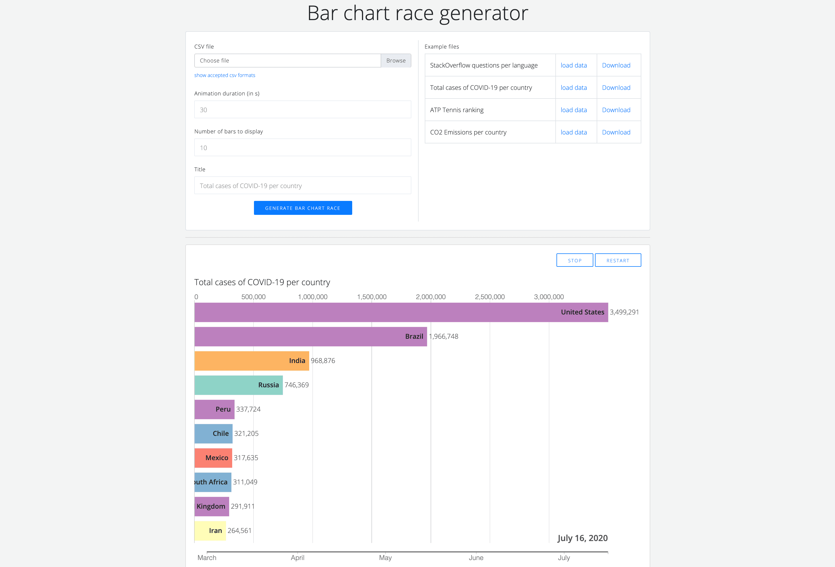Viewport: 835px width, 567px height.
Task: Click the Browse button to choose a CSV file
Action: pyautogui.click(x=395, y=60)
